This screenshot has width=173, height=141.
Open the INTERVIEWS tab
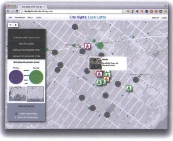20,17
